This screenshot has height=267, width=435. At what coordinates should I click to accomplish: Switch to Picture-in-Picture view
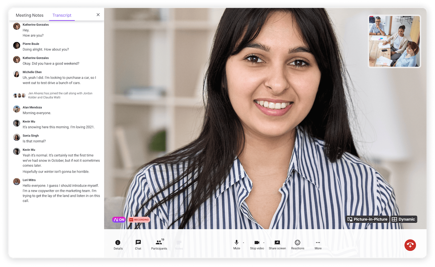click(x=368, y=219)
